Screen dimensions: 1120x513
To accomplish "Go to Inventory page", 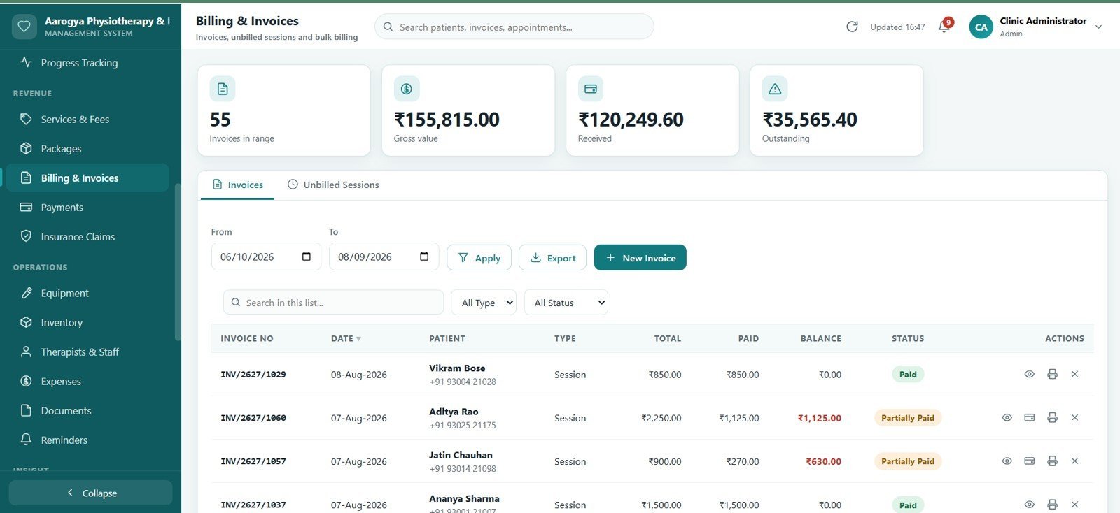I will point(87,323).
